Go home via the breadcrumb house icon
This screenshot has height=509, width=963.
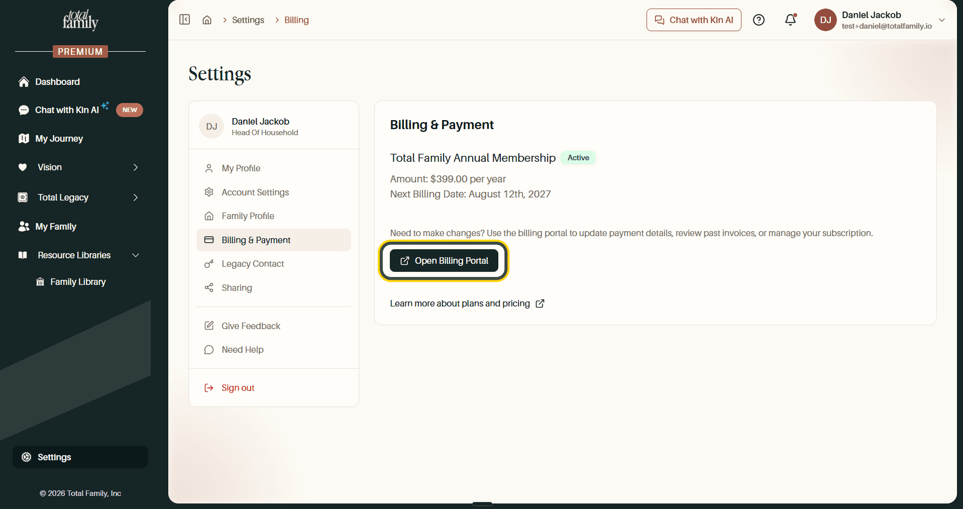pos(207,20)
